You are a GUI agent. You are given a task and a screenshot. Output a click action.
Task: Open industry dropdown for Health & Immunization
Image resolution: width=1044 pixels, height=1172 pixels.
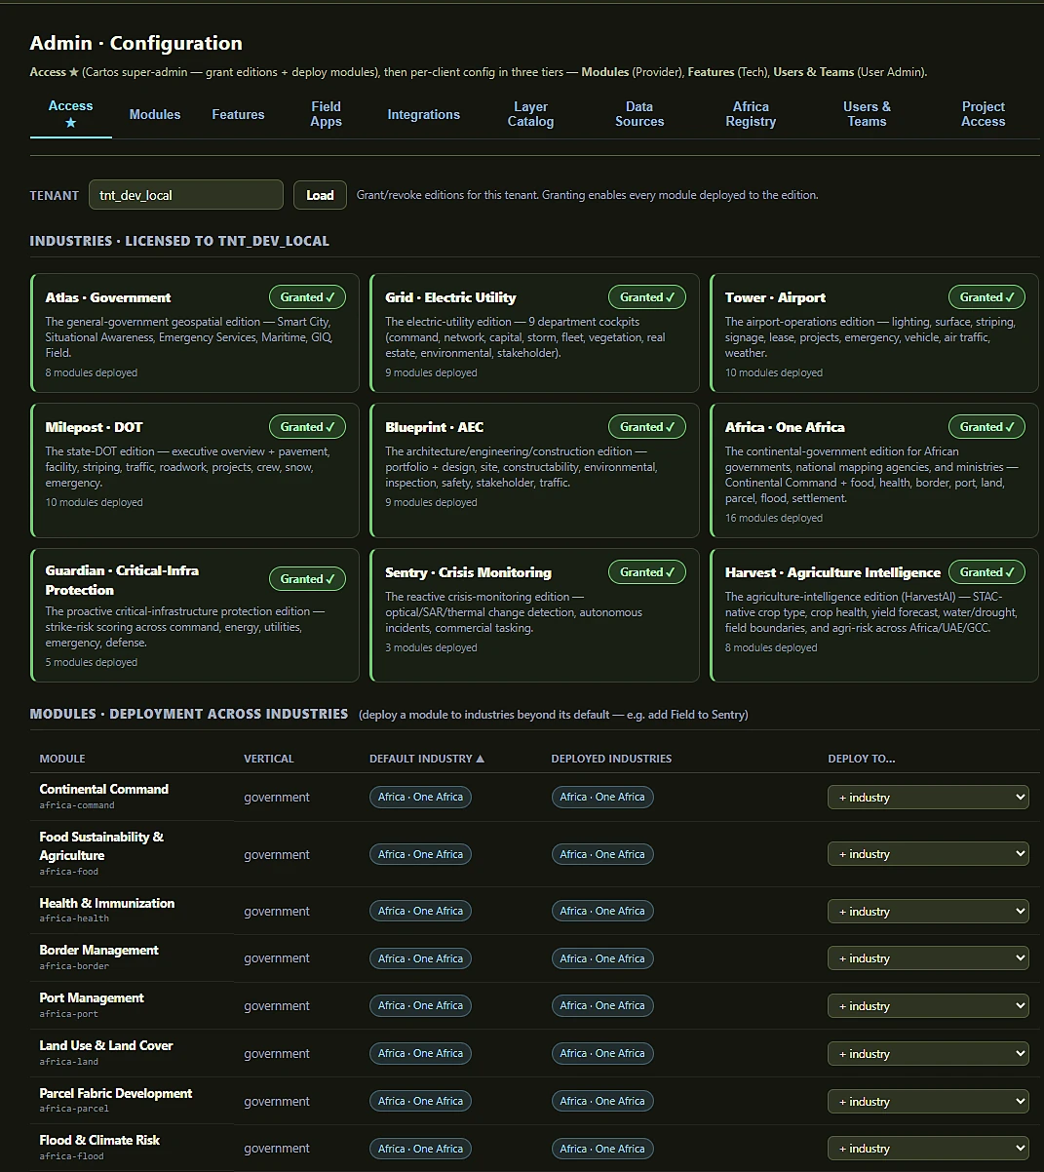928,912
